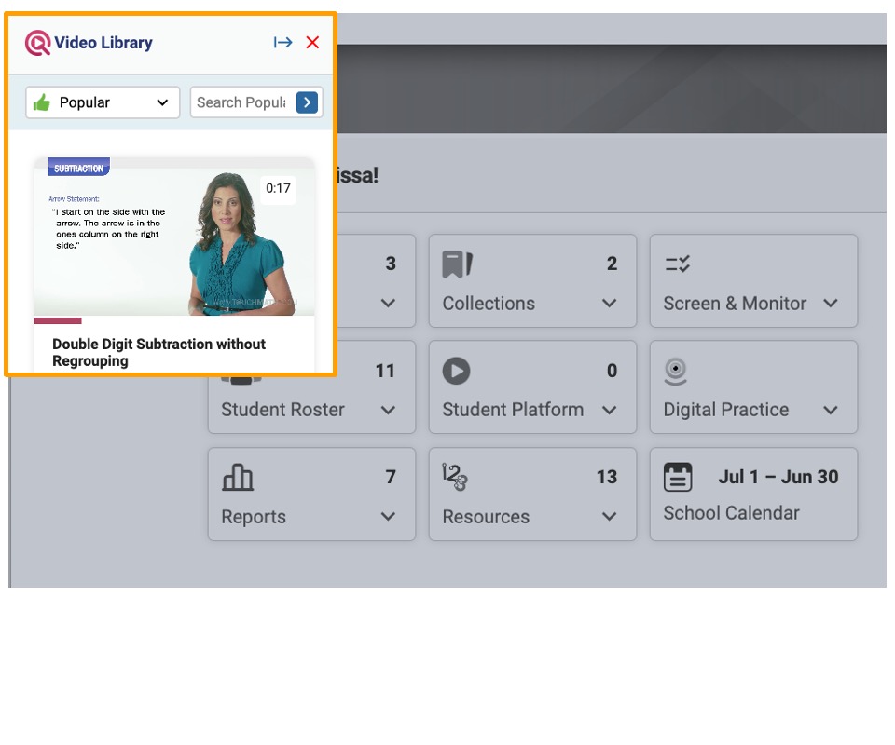Expand the Collections chevron
The width and height of the screenshot is (895, 745).
610,304
